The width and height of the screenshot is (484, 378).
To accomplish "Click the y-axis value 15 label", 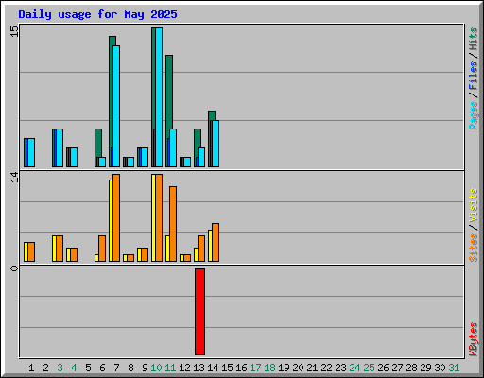I will point(14,31).
